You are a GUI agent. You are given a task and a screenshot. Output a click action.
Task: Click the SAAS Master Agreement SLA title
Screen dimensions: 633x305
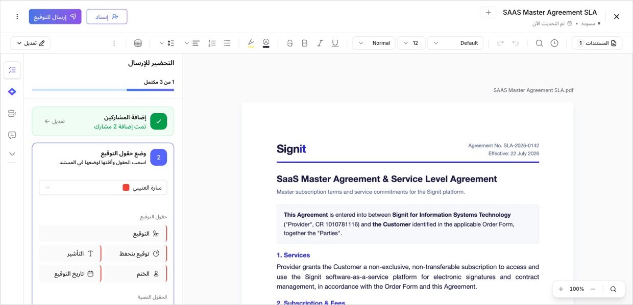[x=550, y=12]
